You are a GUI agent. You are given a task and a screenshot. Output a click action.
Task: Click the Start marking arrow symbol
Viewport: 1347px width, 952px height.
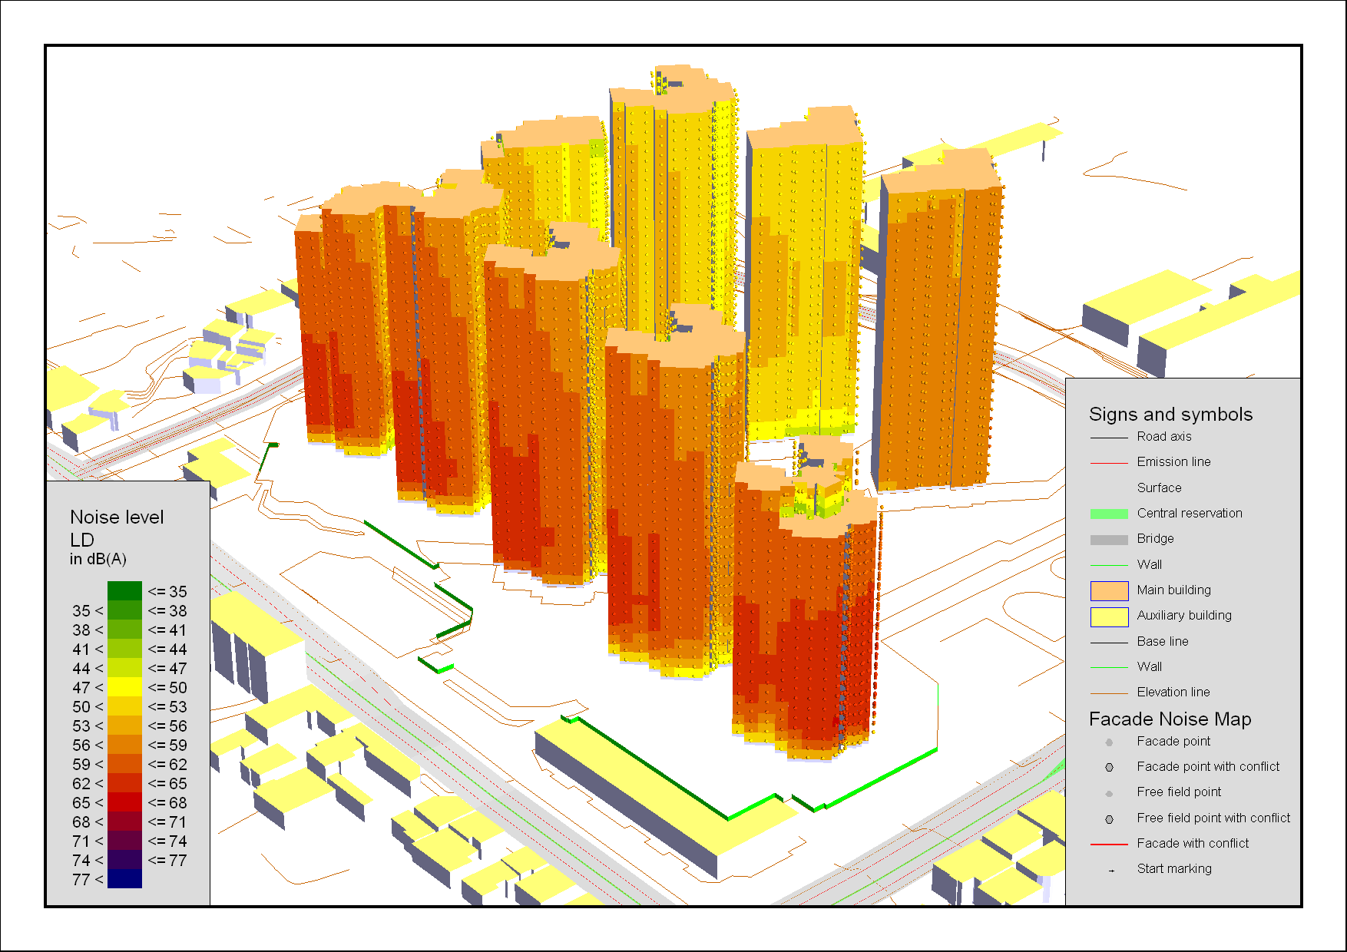1111,871
